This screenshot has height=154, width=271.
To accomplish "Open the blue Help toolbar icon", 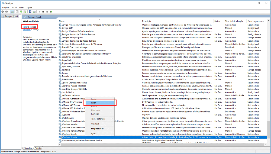I will (x=30, y=12).
